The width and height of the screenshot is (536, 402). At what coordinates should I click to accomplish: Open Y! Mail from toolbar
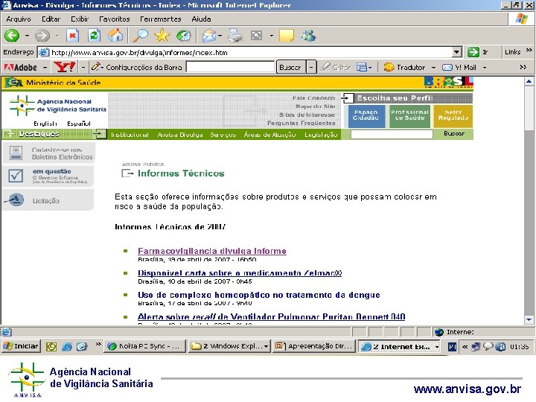pos(459,67)
